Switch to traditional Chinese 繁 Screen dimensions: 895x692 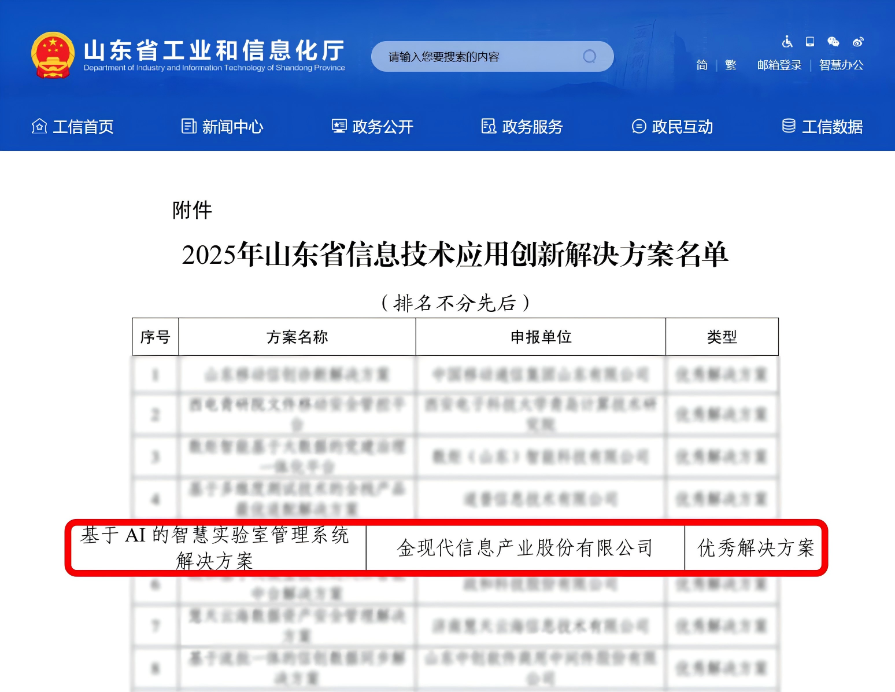point(731,65)
